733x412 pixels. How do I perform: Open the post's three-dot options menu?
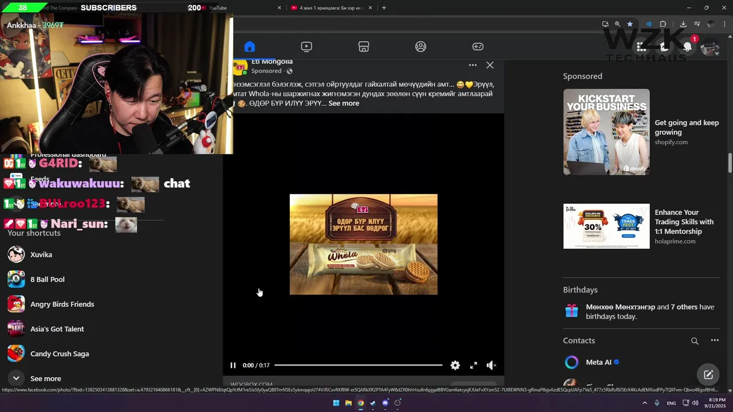(x=472, y=65)
